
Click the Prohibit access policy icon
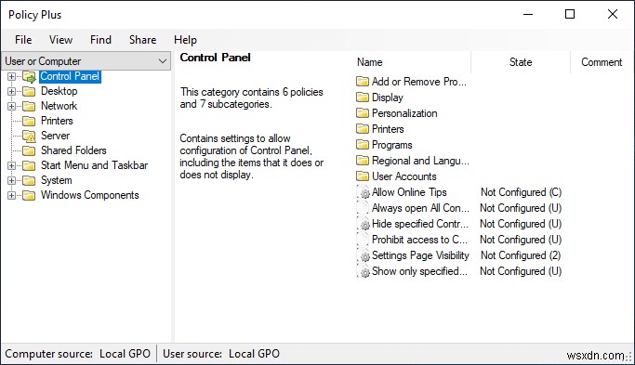point(363,239)
